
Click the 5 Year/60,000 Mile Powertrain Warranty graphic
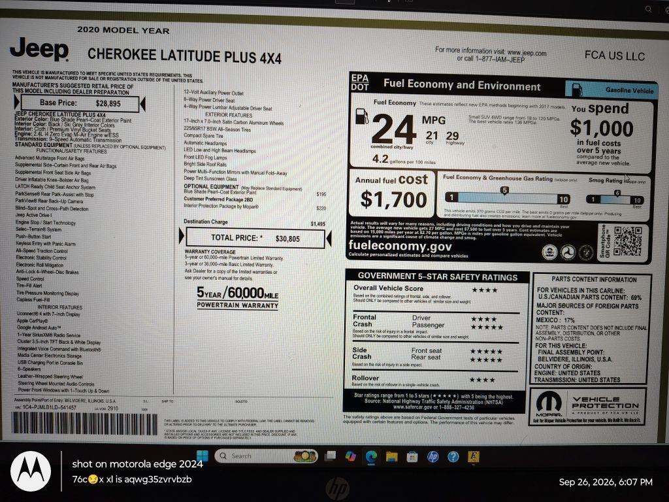238,297
